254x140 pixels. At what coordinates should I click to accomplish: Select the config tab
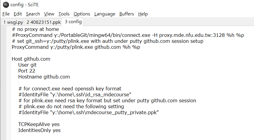click(73, 22)
